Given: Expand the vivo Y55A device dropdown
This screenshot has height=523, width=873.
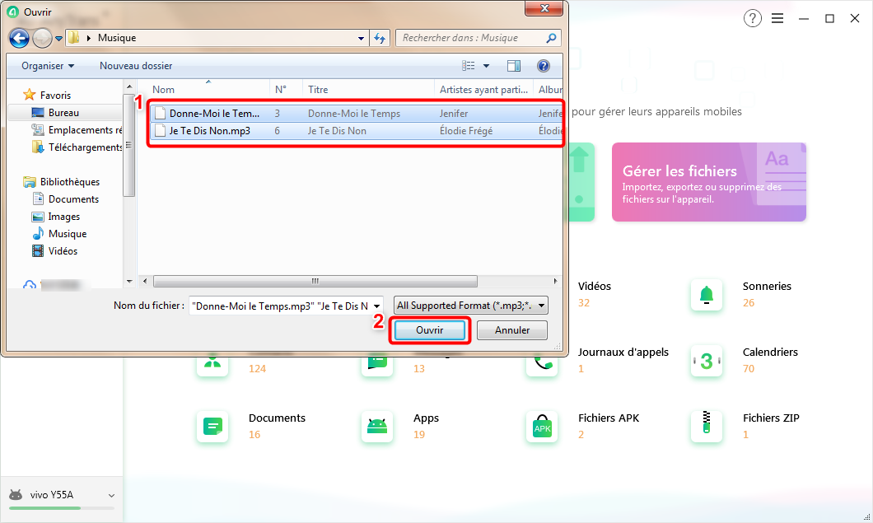Looking at the screenshot, I should [x=111, y=495].
